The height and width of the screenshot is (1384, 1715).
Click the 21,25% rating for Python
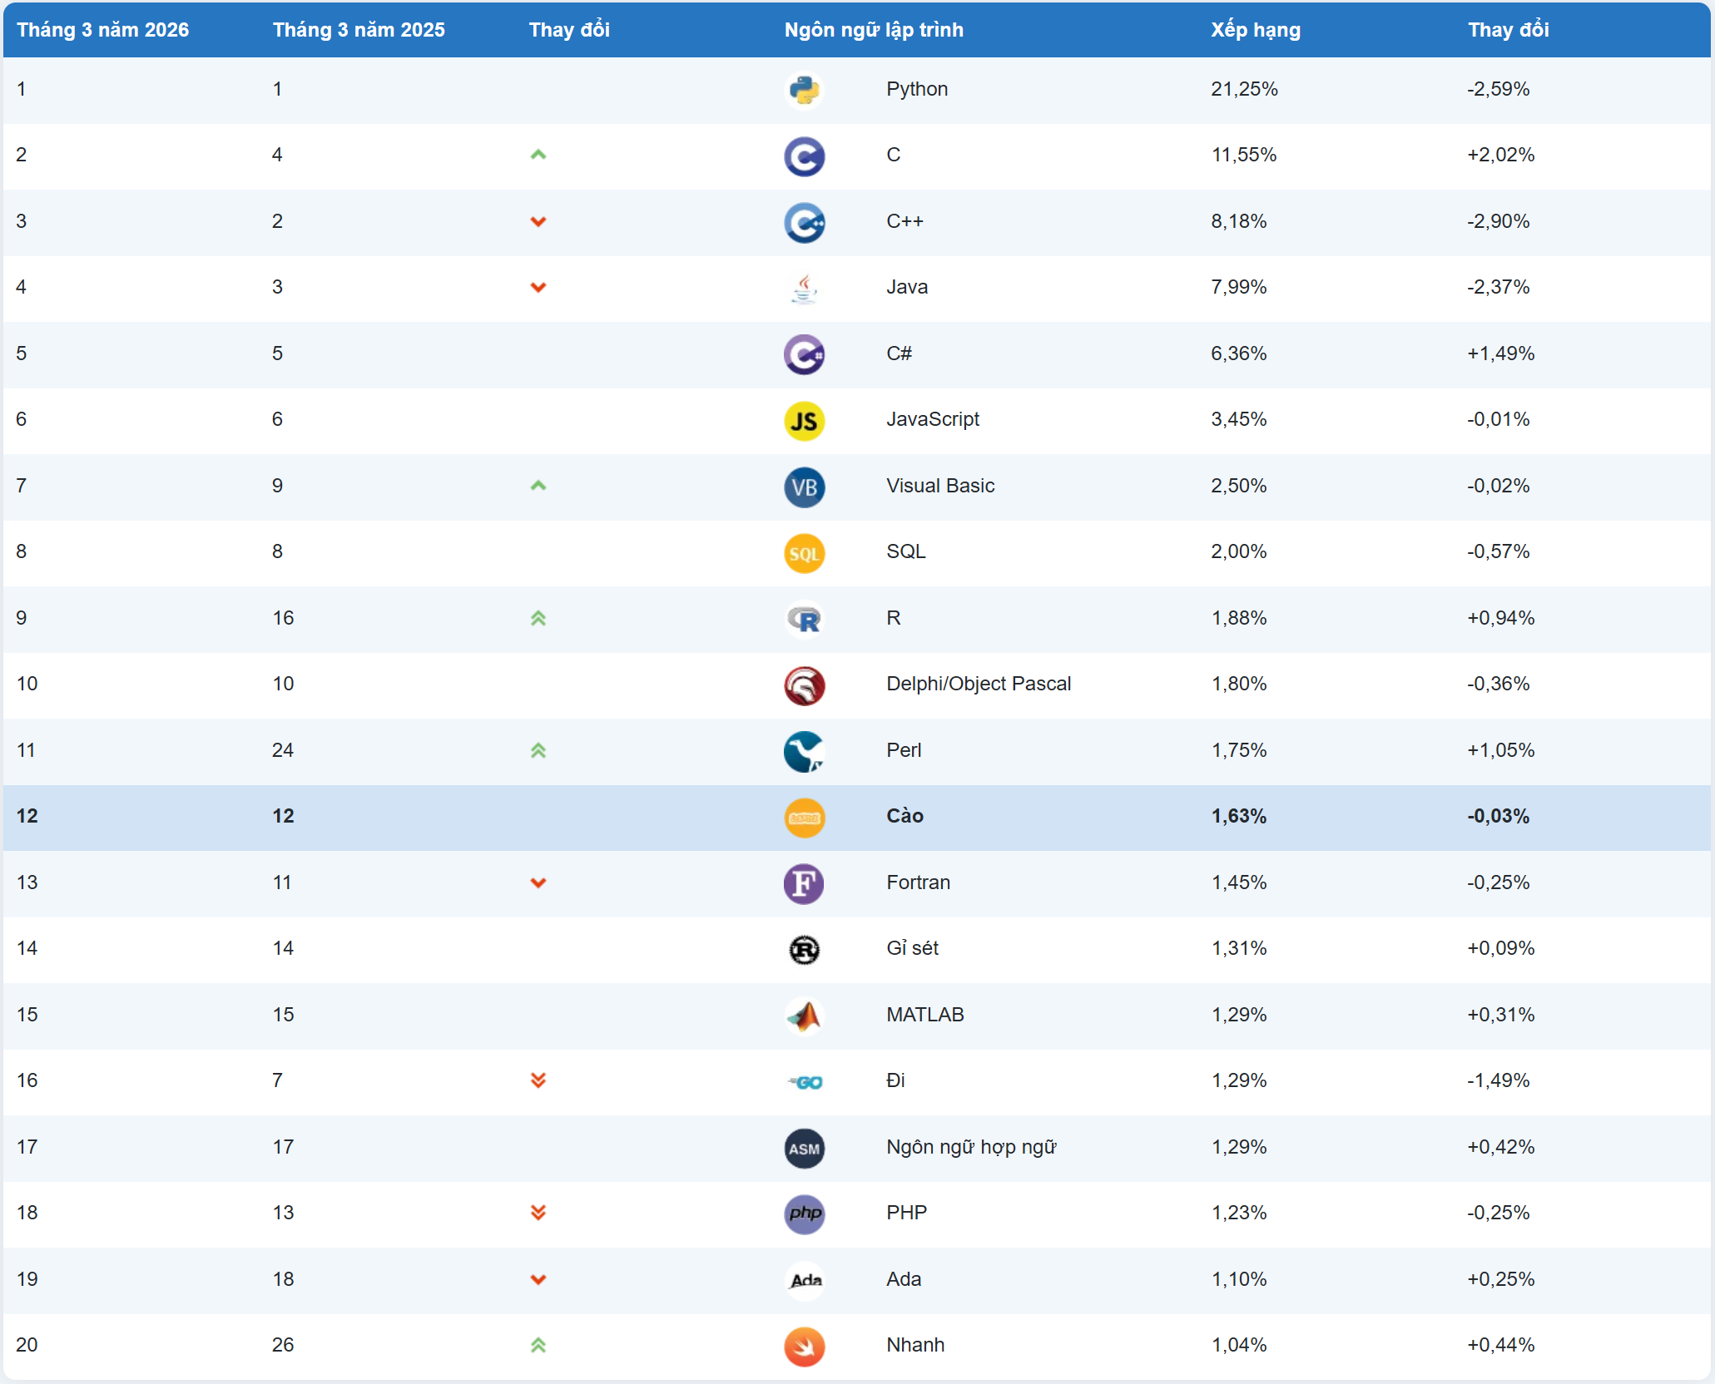[1243, 89]
